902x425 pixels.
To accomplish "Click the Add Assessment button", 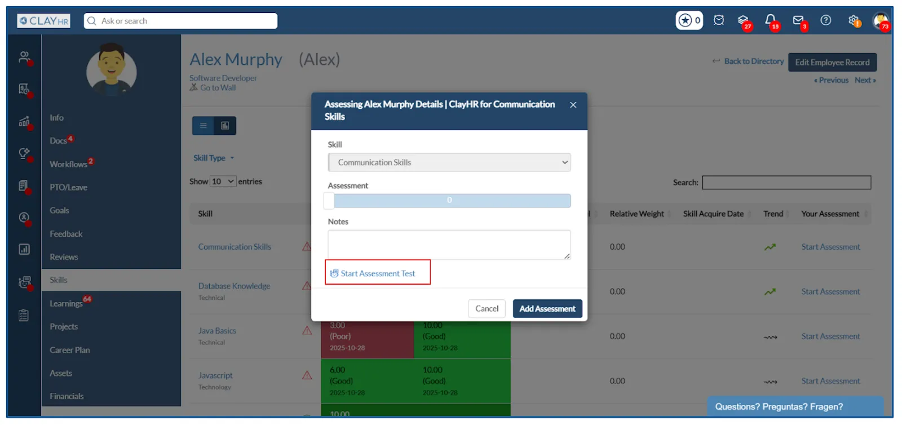I will (547, 309).
